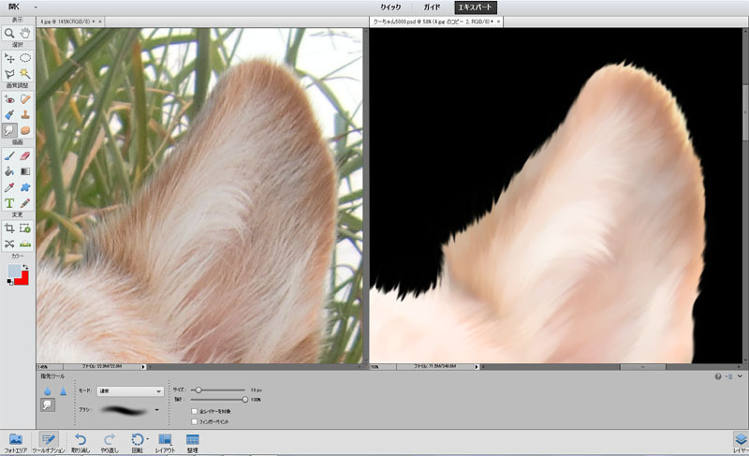Screen dimensions: 749x456
Task: Click the 開く open button
Action: [14, 7]
